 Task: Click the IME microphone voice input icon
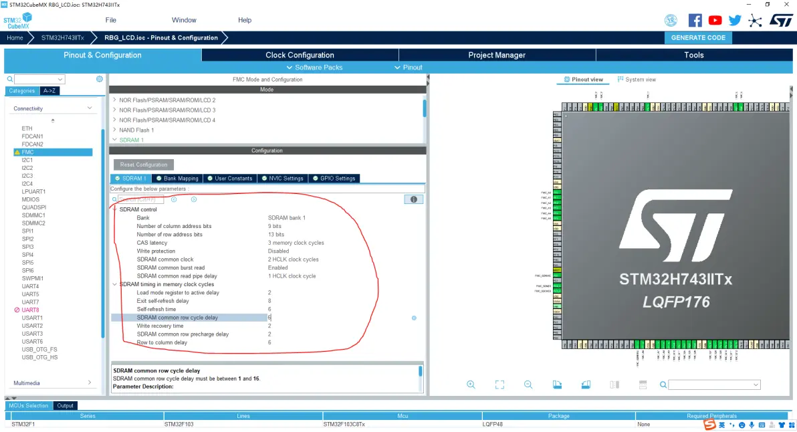pos(752,425)
